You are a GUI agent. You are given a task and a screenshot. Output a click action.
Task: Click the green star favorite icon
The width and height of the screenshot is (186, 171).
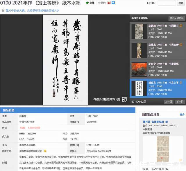click(x=87, y=3)
